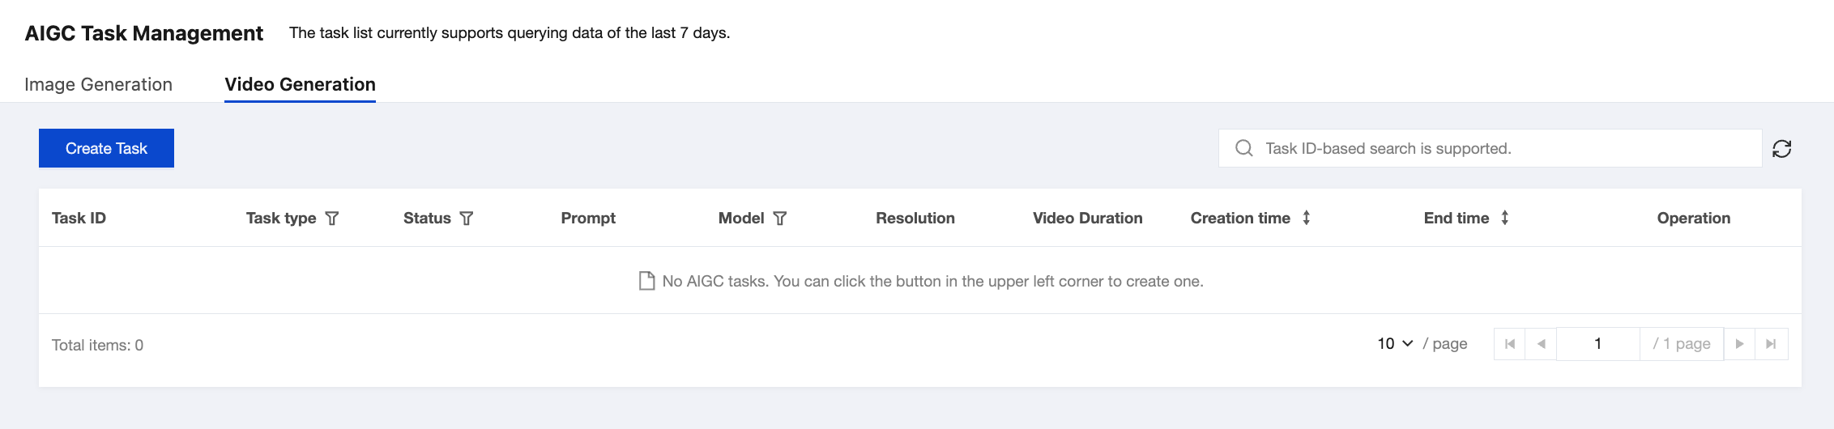Expand the 10 per page dropdown
Image resolution: width=1834 pixels, height=429 pixels.
(1395, 344)
